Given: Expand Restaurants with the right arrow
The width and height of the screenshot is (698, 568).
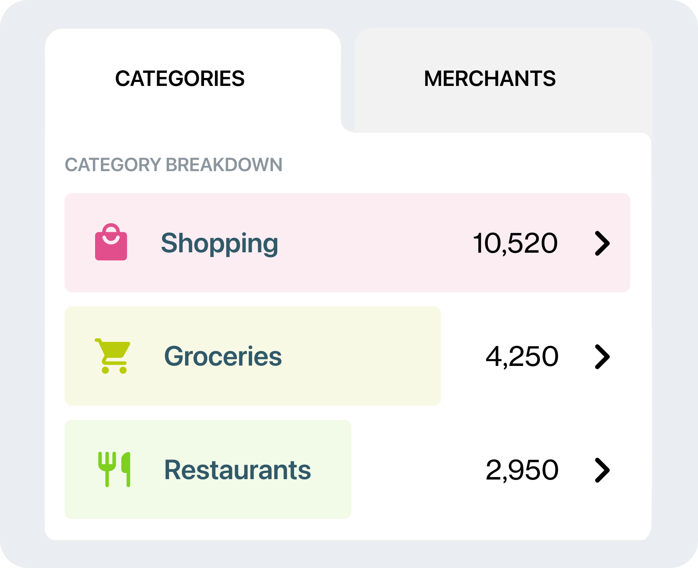Looking at the screenshot, I should [x=603, y=470].
